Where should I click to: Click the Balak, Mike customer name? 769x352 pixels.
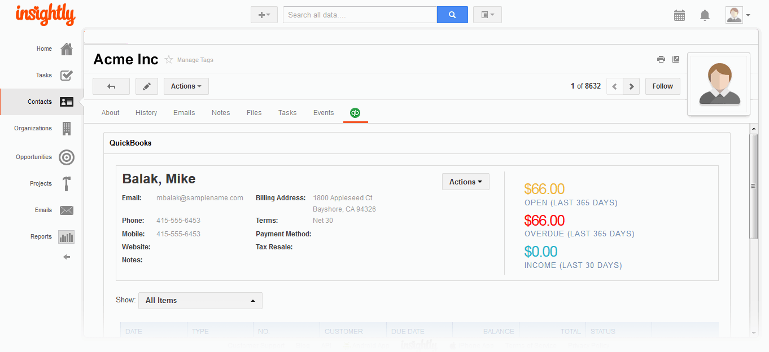(x=159, y=179)
